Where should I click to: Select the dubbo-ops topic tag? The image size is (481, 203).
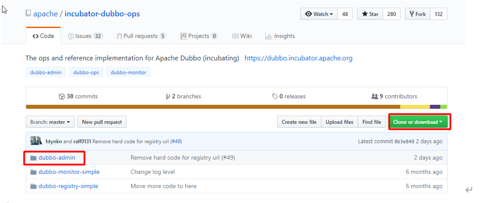click(x=86, y=72)
